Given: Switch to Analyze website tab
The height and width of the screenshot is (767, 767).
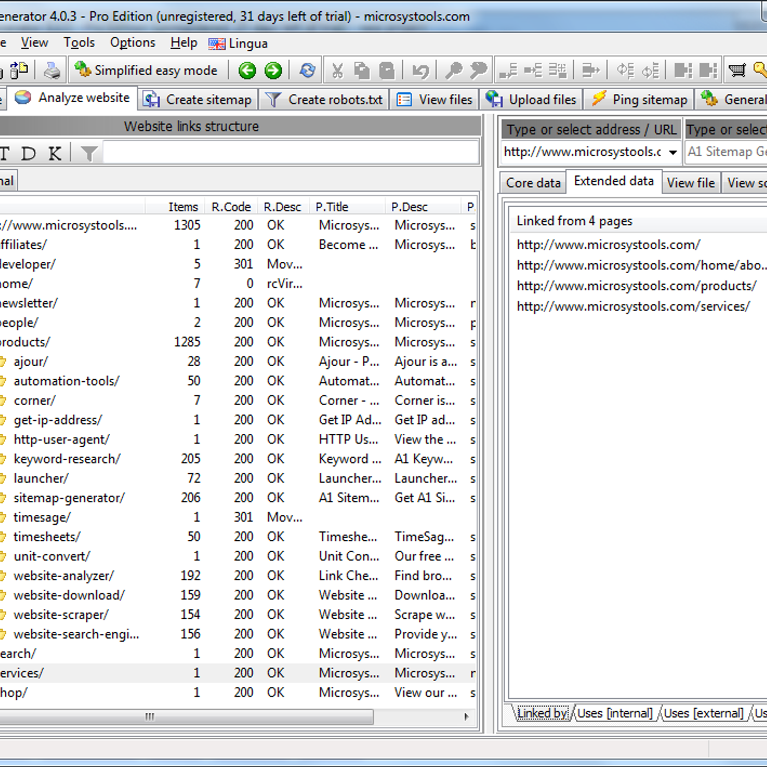Looking at the screenshot, I should tap(72, 98).
